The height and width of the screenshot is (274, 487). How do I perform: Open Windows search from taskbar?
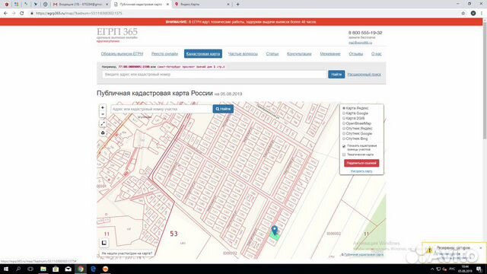click(18, 269)
